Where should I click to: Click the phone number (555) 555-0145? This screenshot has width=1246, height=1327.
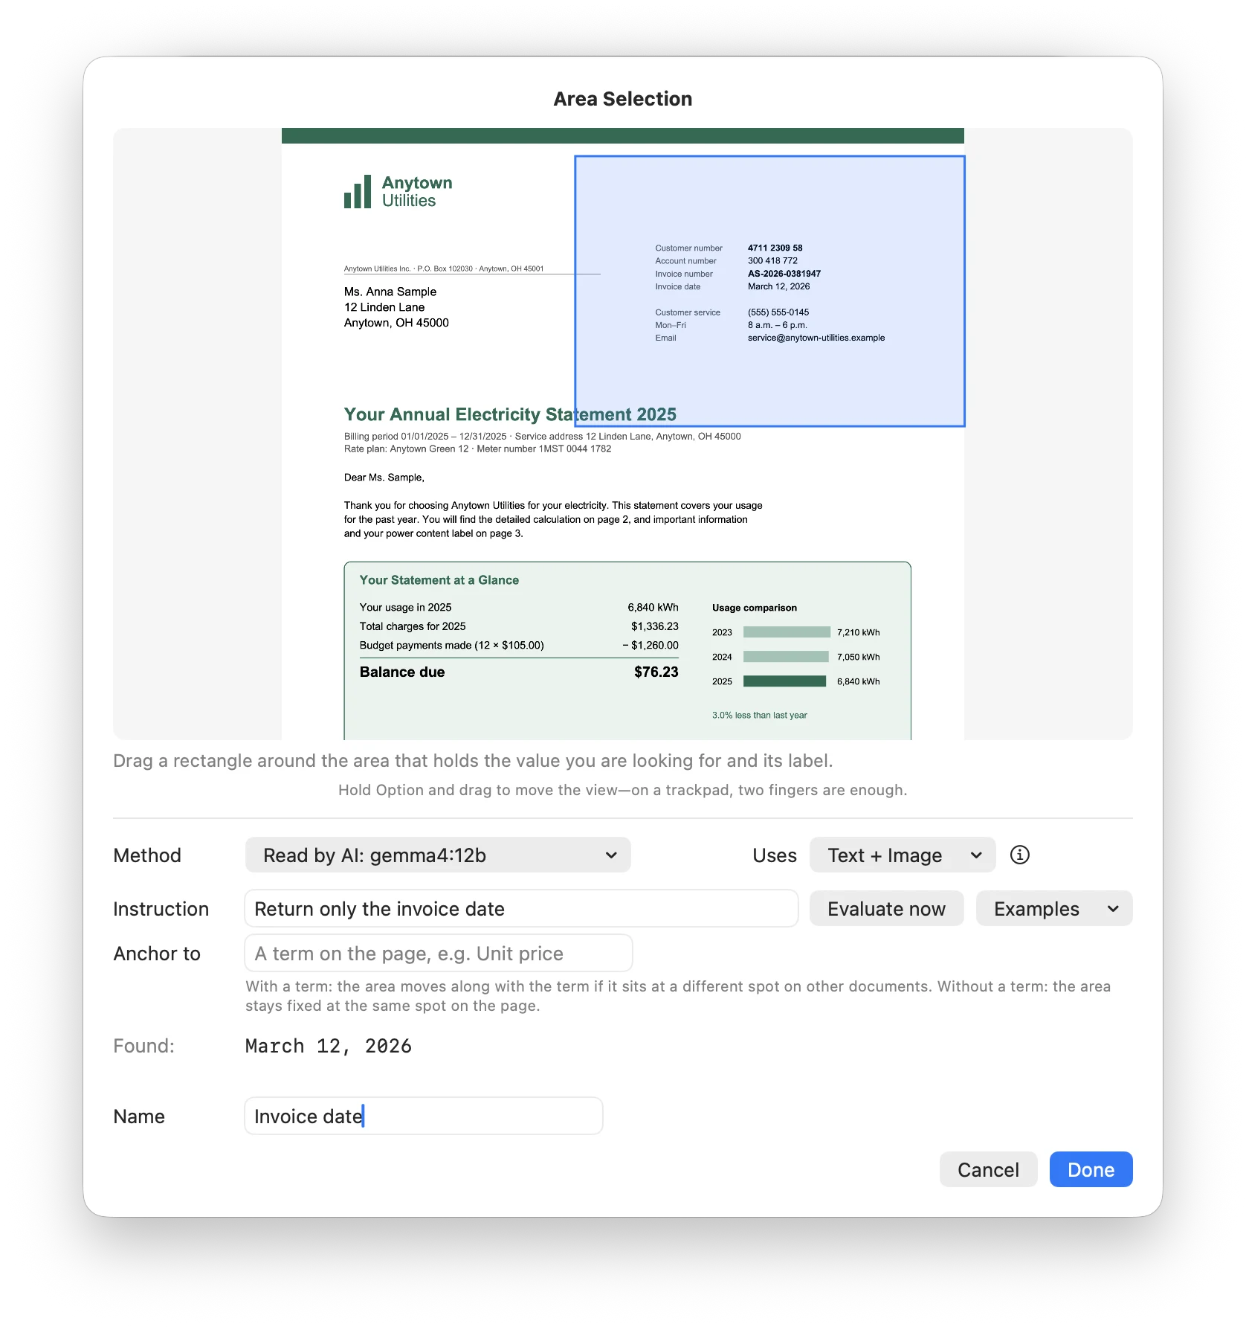click(x=778, y=312)
